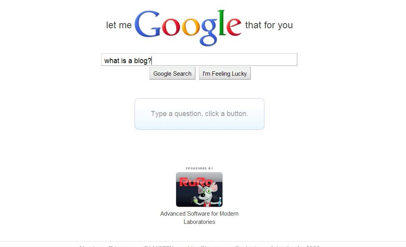
Task: Open the Live Stream footer link
Action: coord(203,246)
